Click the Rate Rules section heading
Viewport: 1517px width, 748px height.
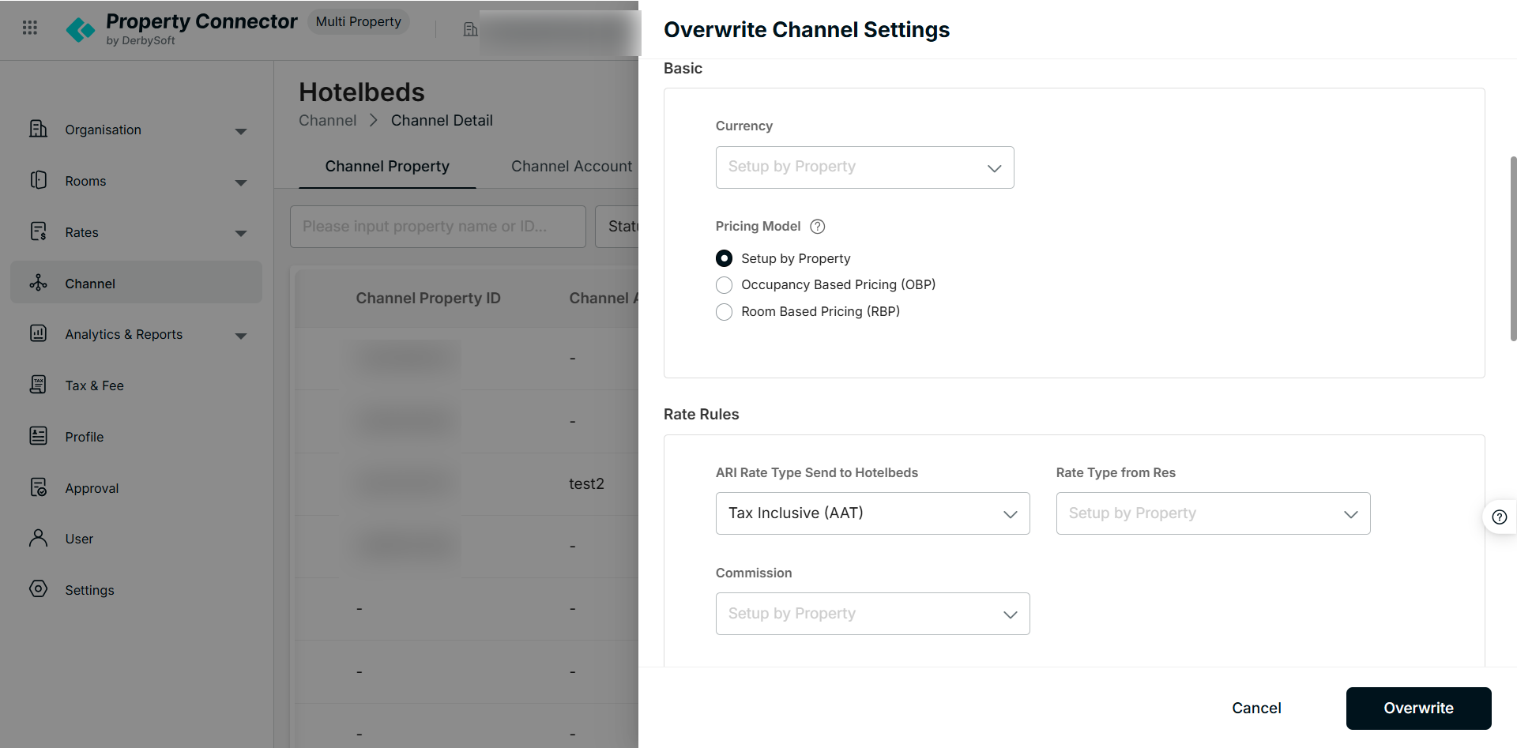coord(702,415)
